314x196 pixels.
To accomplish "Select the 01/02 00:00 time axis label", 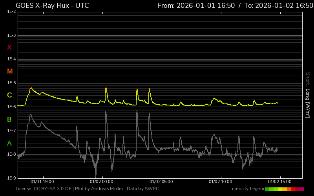I will tap(102, 182).
